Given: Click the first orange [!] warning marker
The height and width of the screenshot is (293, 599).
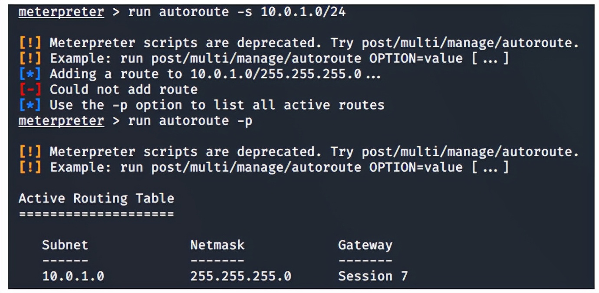Looking at the screenshot, I should [x=30, y=43].
